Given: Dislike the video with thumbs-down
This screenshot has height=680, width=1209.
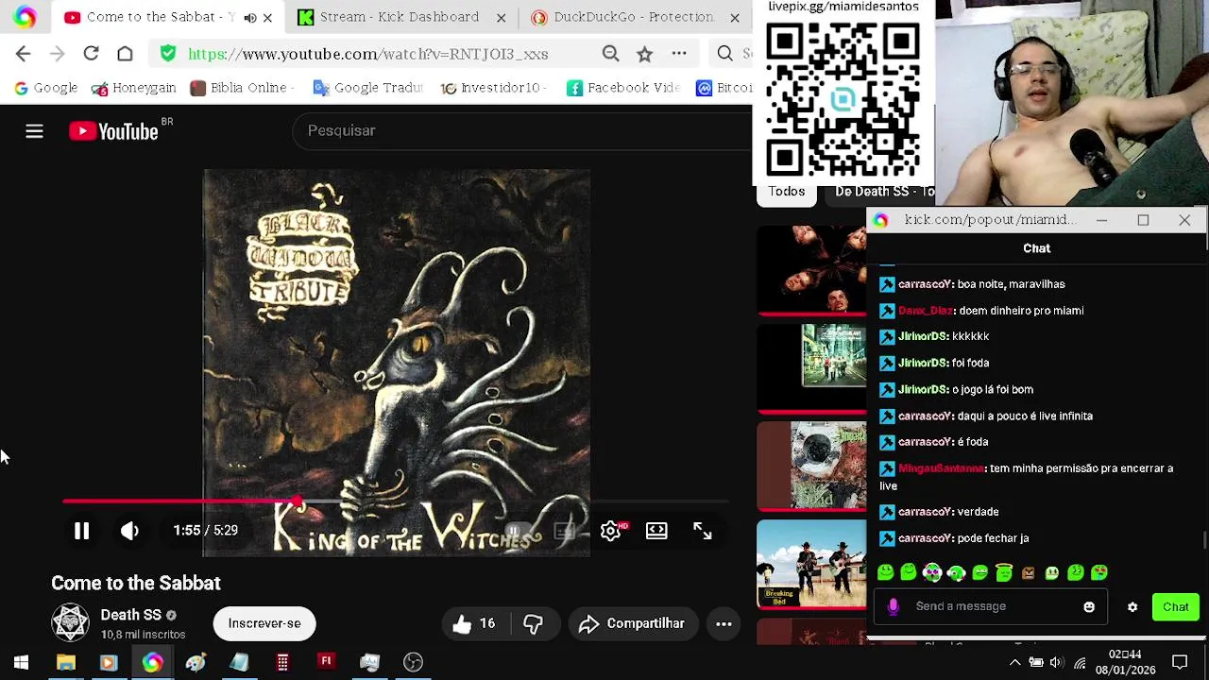Looking at the screenshot, I should (533, 623).
